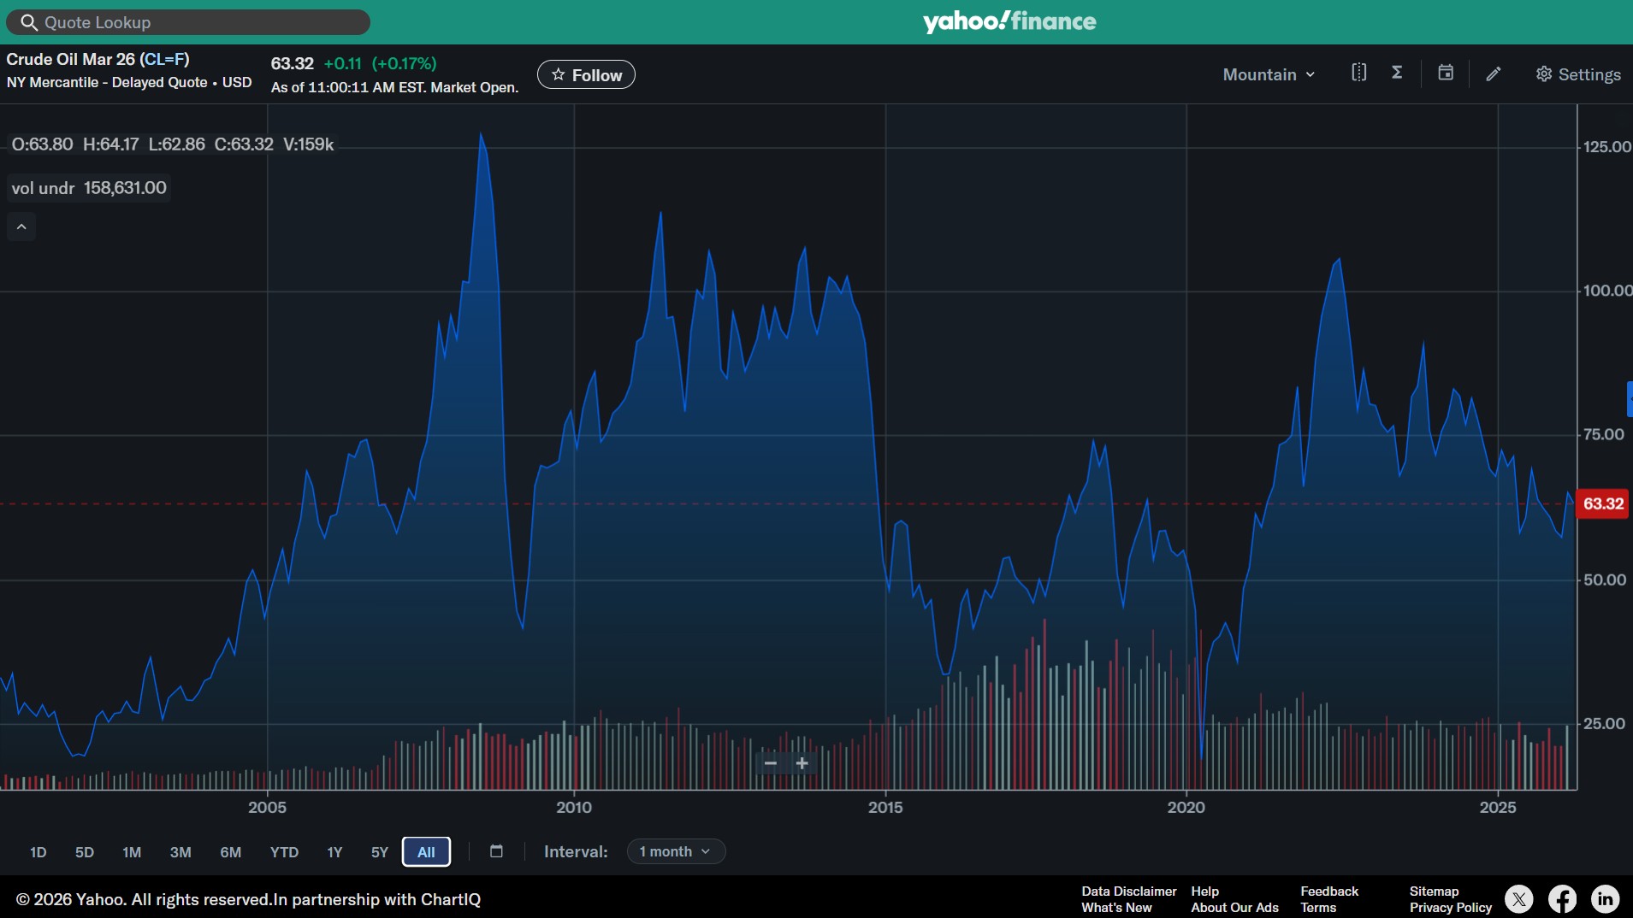
Task: Open the Help link
Action: coord(1204,892)
